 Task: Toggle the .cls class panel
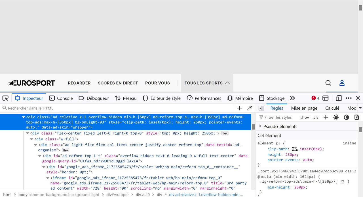[316, 117]
